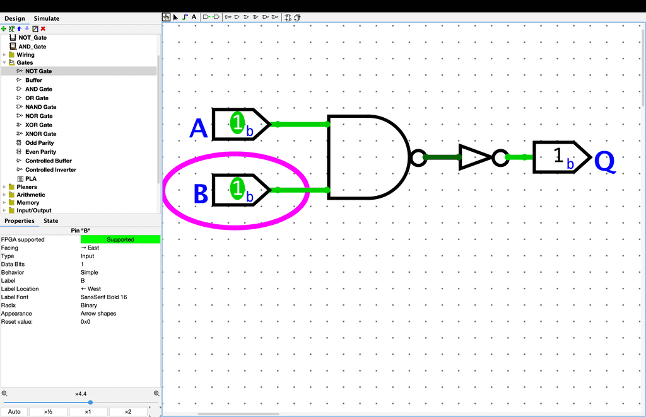
Task: Click the green plus add circuit icon
Action: coord(4,28)
